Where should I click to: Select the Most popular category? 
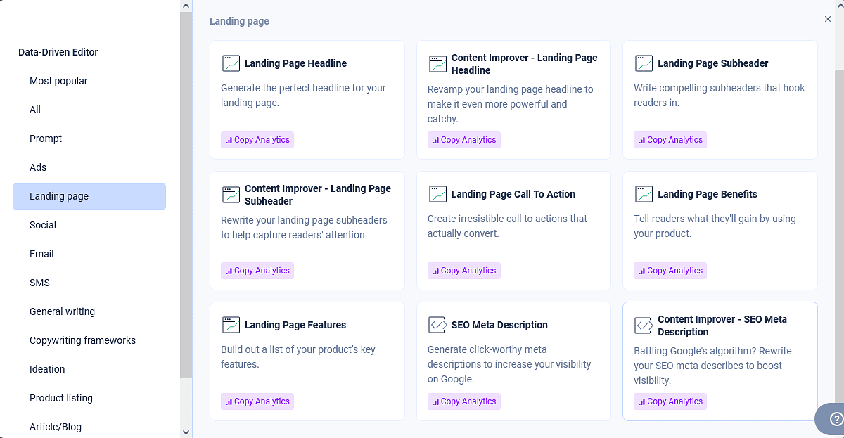tap(58, 81)
